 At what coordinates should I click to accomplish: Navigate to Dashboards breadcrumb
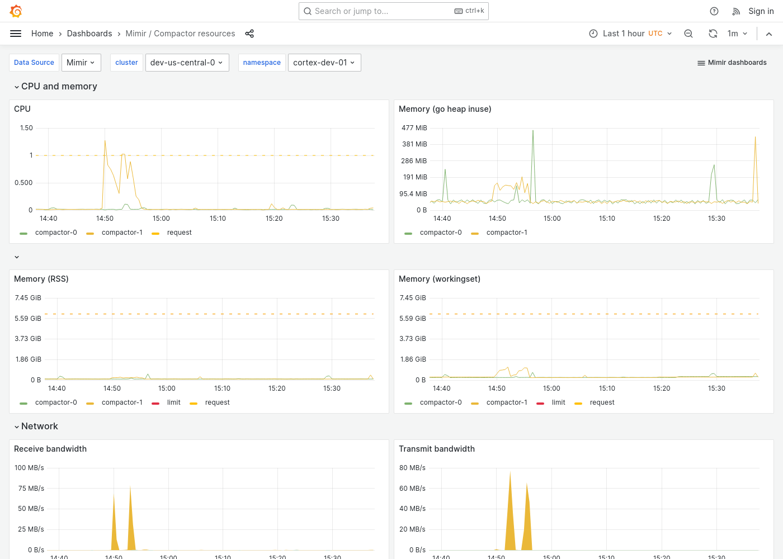pos(89,34)
